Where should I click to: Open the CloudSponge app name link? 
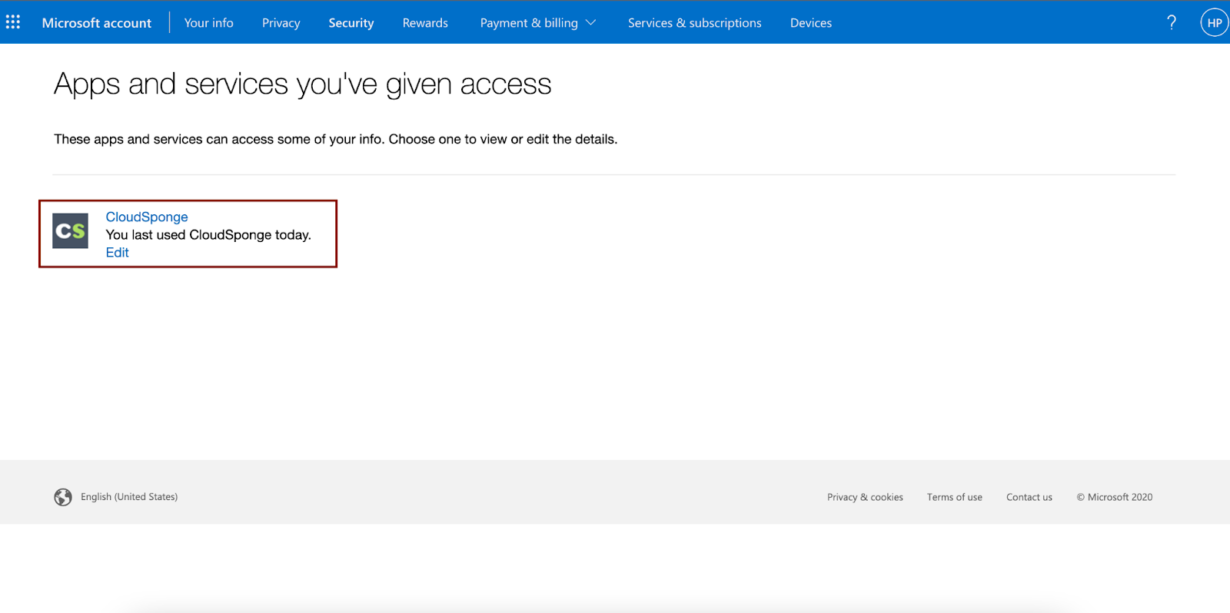pos(147,217)
